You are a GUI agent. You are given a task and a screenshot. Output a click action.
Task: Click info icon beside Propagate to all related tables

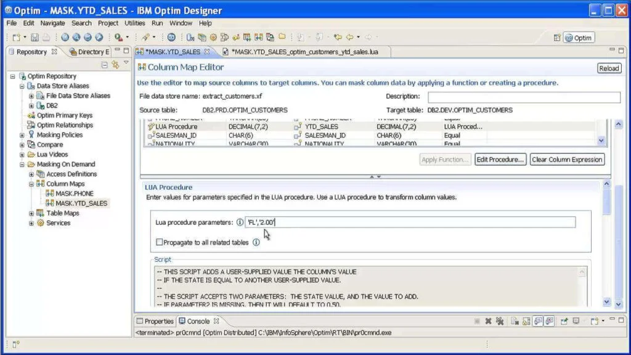pyautogui.click(x=256, y=242)
